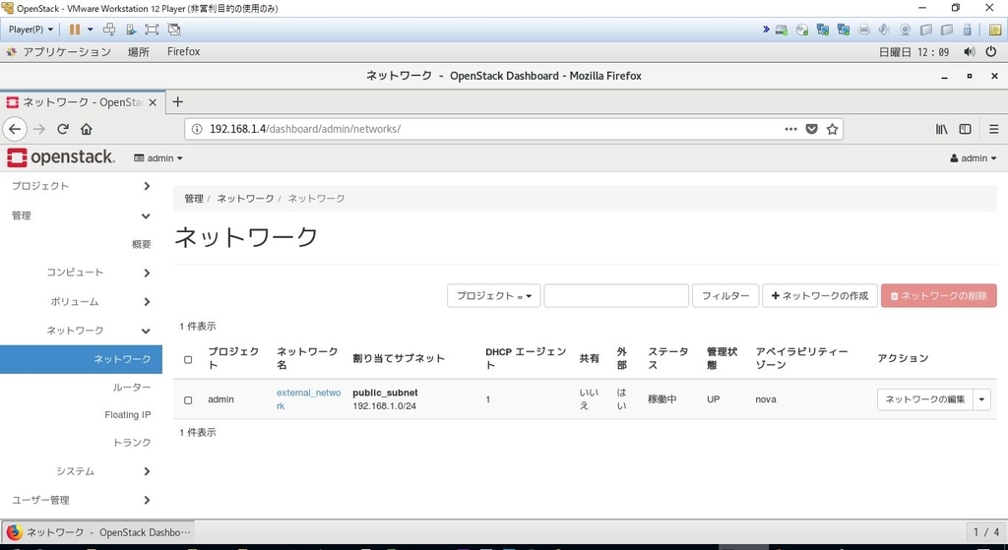The image size is (1008, 550).
Task: Open the admin user menu at right
Action: tap(974, 158)
